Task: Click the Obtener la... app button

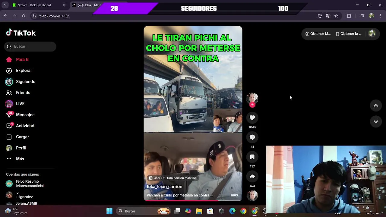Action: click(349, 34)
